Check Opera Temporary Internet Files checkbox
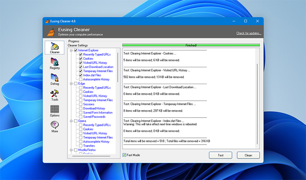 (x=81, y=138)
